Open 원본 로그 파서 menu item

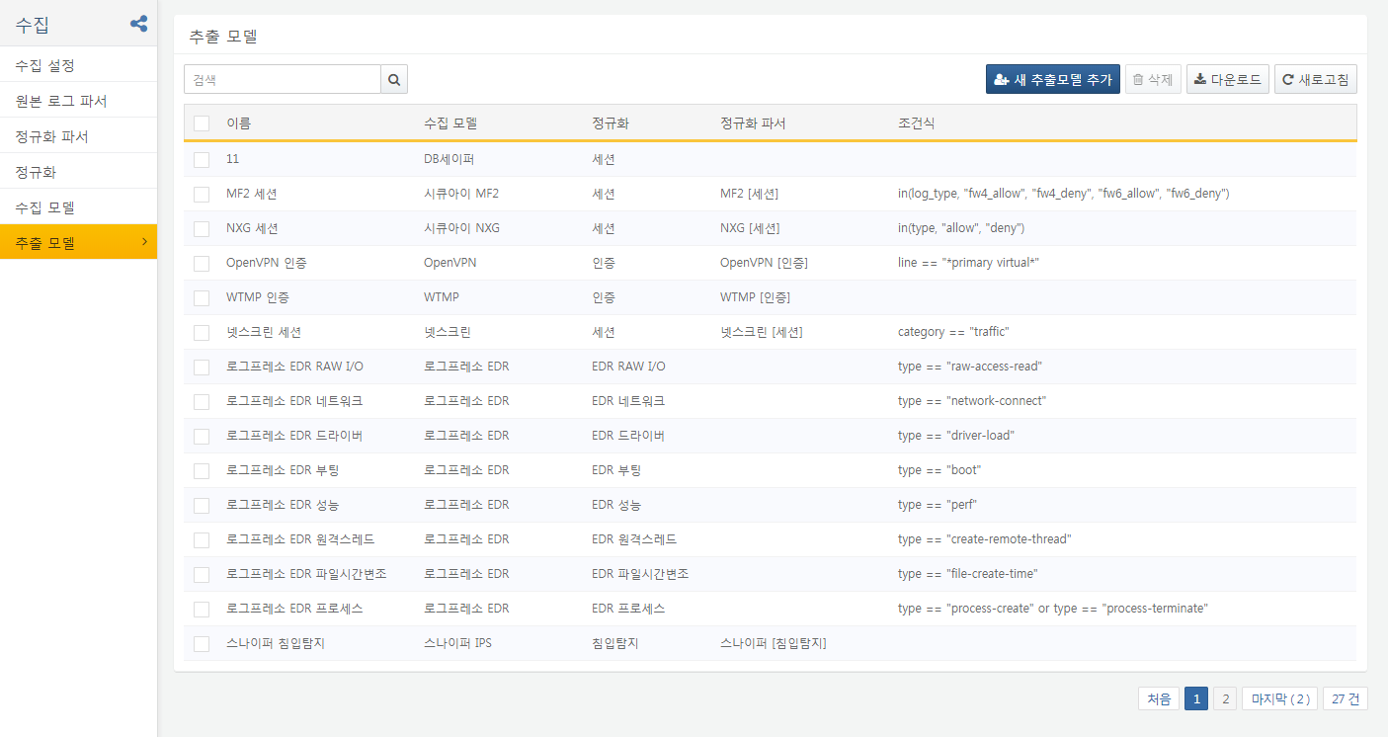(x=78, y=101)
